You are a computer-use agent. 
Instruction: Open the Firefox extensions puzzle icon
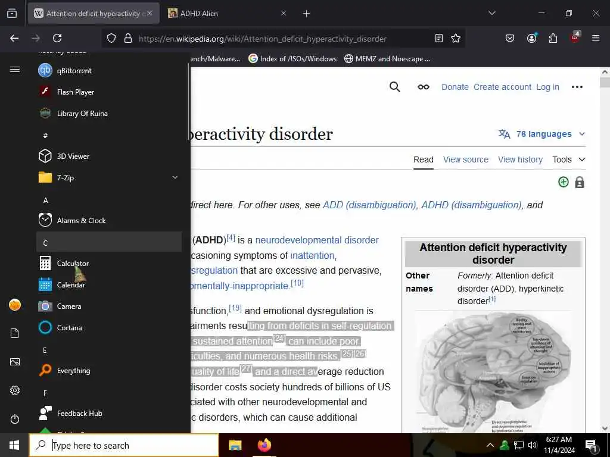tap(553, 38)
